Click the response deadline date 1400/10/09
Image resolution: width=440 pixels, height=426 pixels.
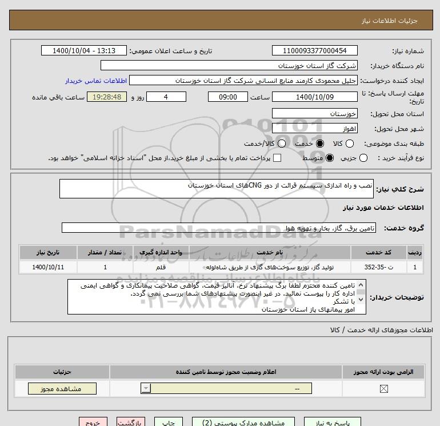coord(314,97)
